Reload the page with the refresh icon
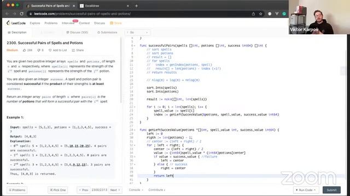 point(22,14)
